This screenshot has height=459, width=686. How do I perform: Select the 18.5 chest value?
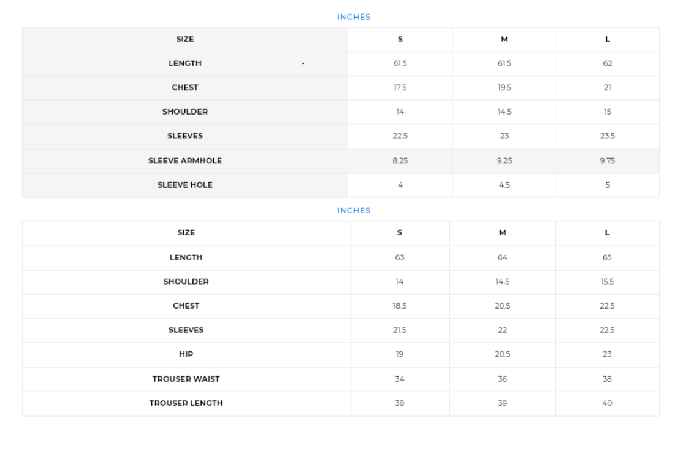pos(399,306)
